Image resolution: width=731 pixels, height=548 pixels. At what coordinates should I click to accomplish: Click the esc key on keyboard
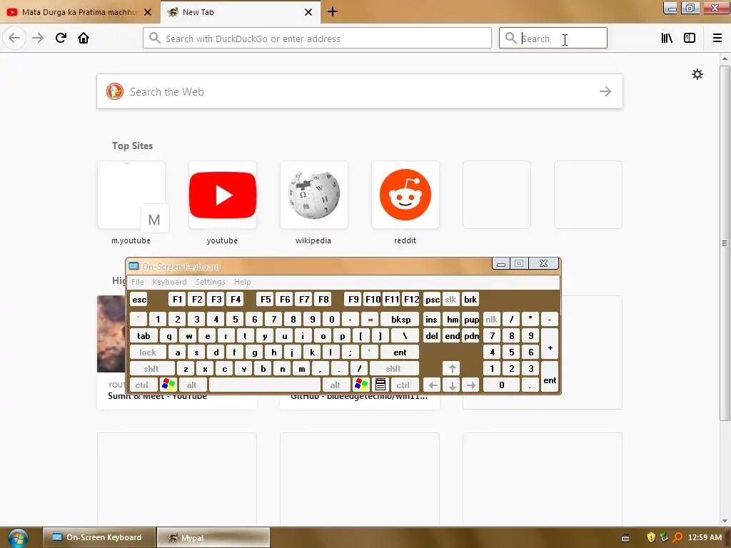(139, 299)
